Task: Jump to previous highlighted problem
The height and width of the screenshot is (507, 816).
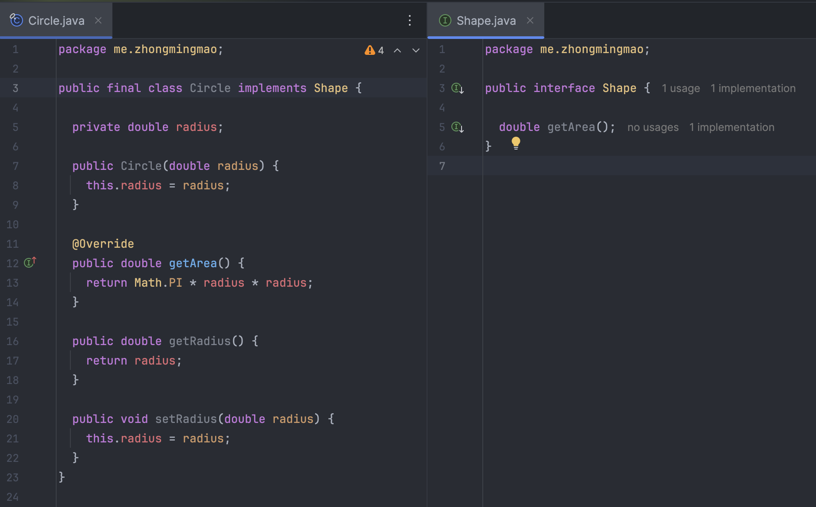Action: pyautogui.click(x=397, y=50)
